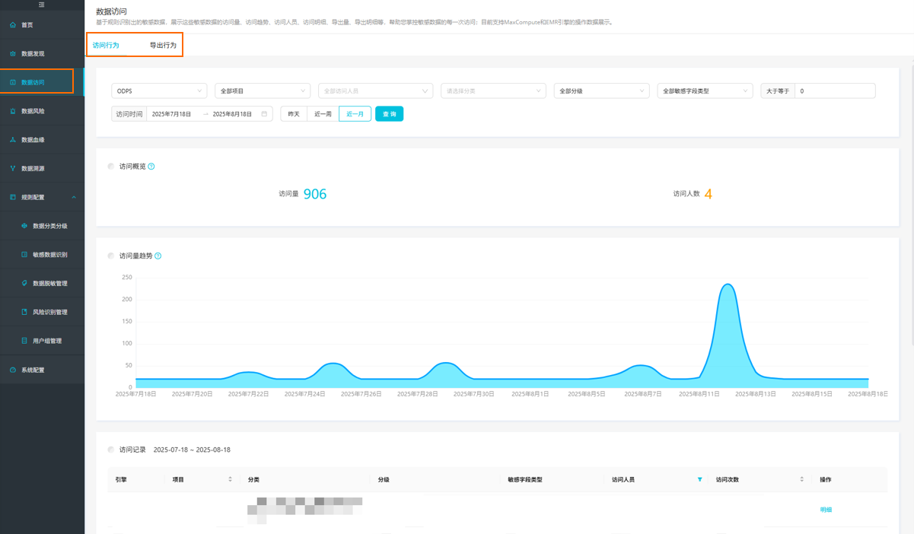Select the 近一月 time range
Viewport: 914px width, 534px height.
coord(355,114)
